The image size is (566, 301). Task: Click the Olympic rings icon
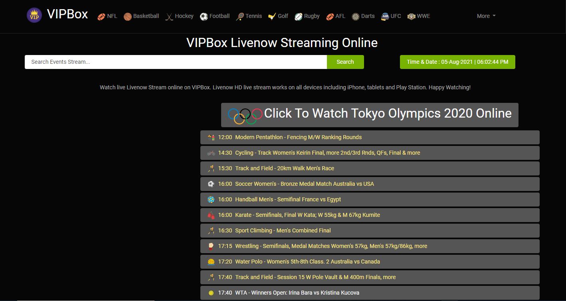click(x=245, y=116)
